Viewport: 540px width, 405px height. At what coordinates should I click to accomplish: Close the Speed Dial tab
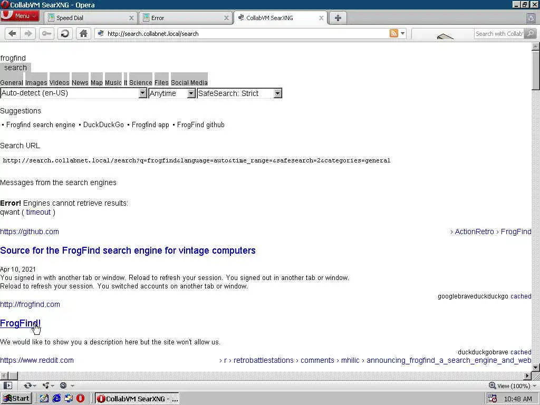coord(131,18)
